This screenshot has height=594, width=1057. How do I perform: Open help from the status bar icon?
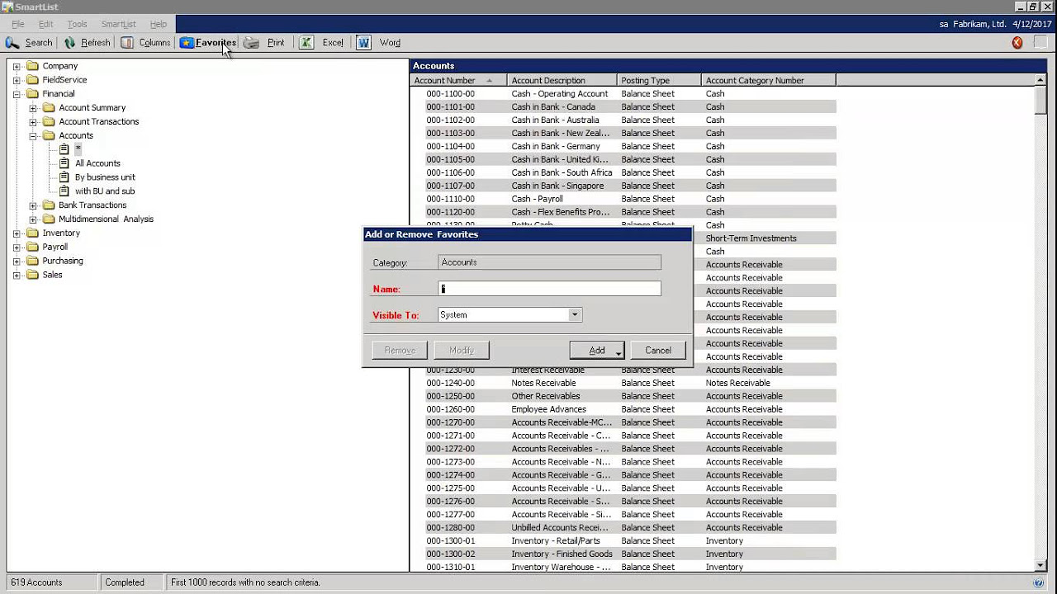pos(1039,582)
